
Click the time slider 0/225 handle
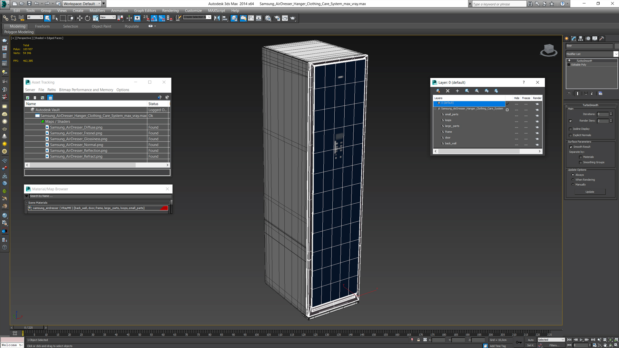tap(28, 328)
